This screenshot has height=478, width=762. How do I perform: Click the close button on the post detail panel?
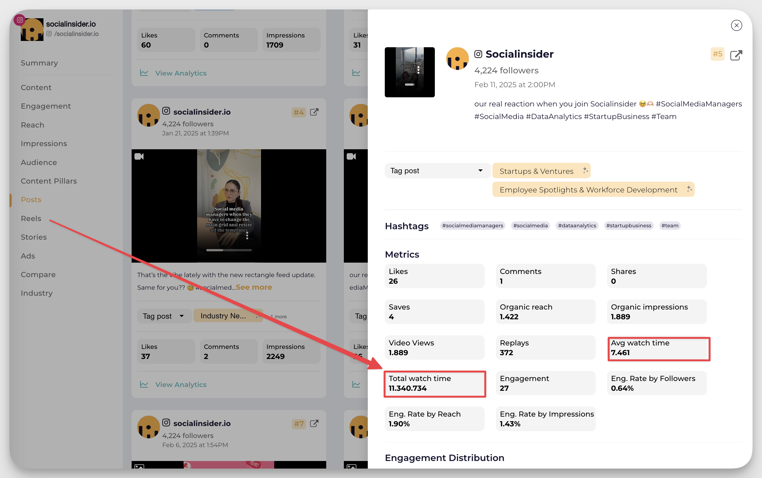[x=737, y=25]
